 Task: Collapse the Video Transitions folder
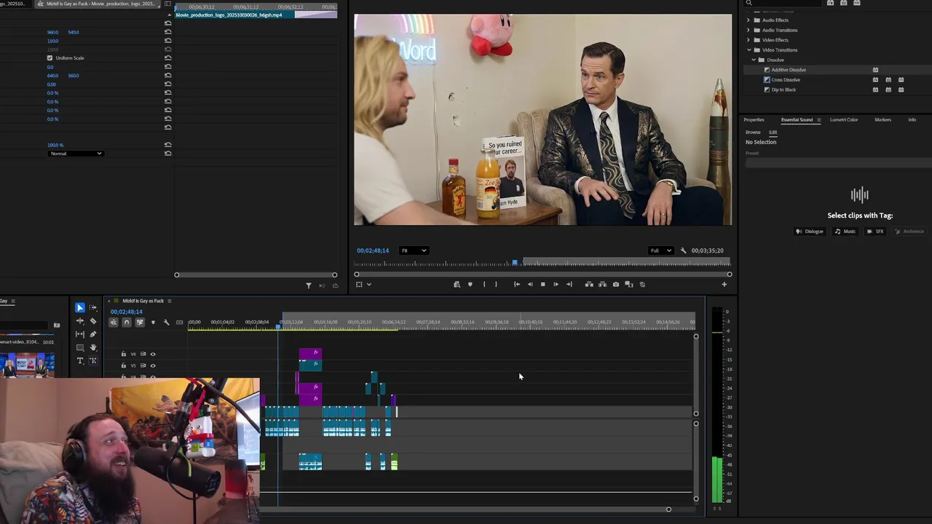click(749, 50)
